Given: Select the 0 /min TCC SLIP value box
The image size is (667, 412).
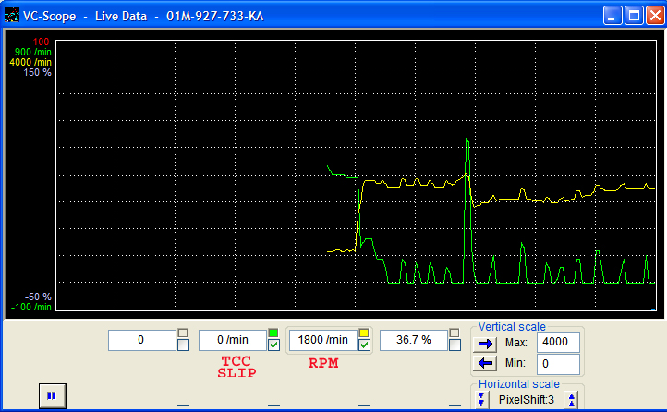Looking at the screenshot, I should click(x=232, y=340).
